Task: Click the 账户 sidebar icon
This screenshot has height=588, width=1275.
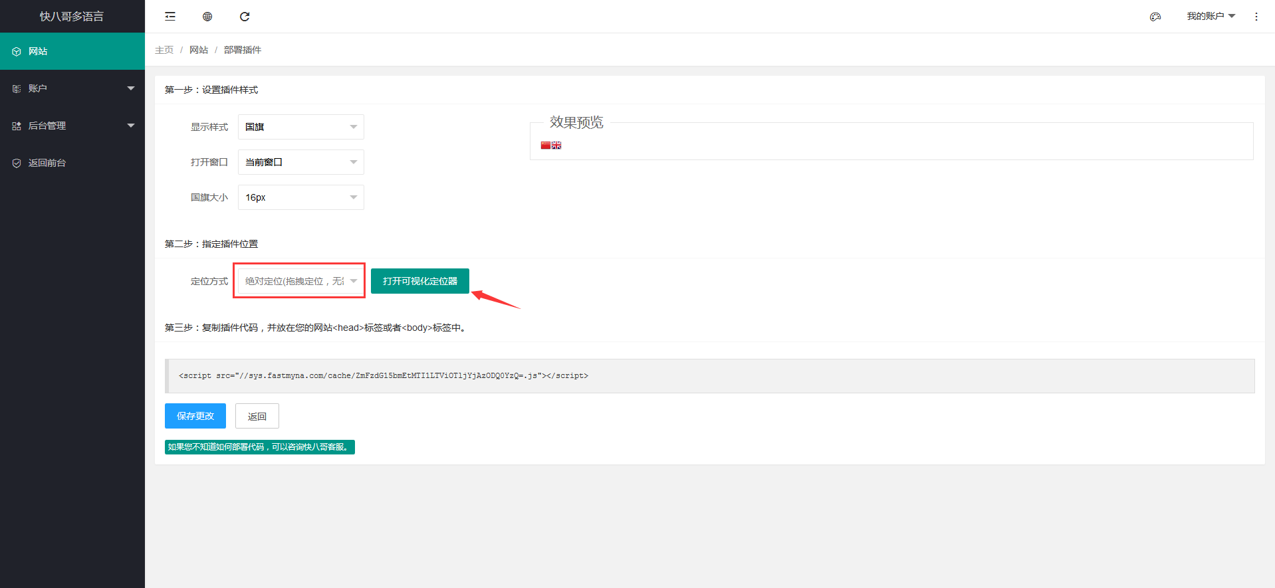Action: (17, 88)
